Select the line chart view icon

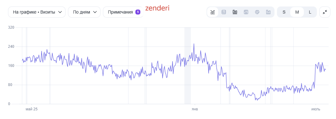tap(213, 12)
